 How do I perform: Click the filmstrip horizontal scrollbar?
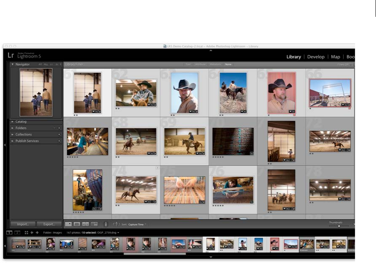point(155,254)
